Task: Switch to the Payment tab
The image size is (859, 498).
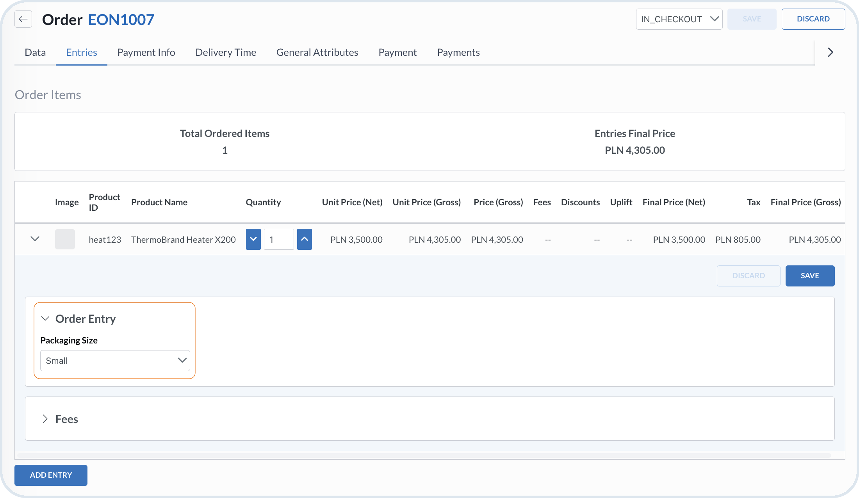Action: [x=398, y=52]
